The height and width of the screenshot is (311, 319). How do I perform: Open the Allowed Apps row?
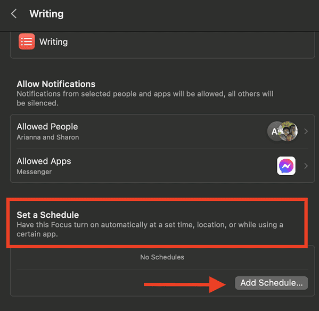click(x=162, y=166)
